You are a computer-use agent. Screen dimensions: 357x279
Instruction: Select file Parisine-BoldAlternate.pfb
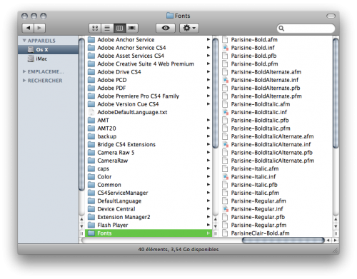tap(276, 88)
